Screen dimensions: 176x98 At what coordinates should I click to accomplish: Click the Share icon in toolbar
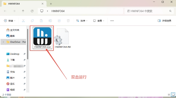(59, 21)
